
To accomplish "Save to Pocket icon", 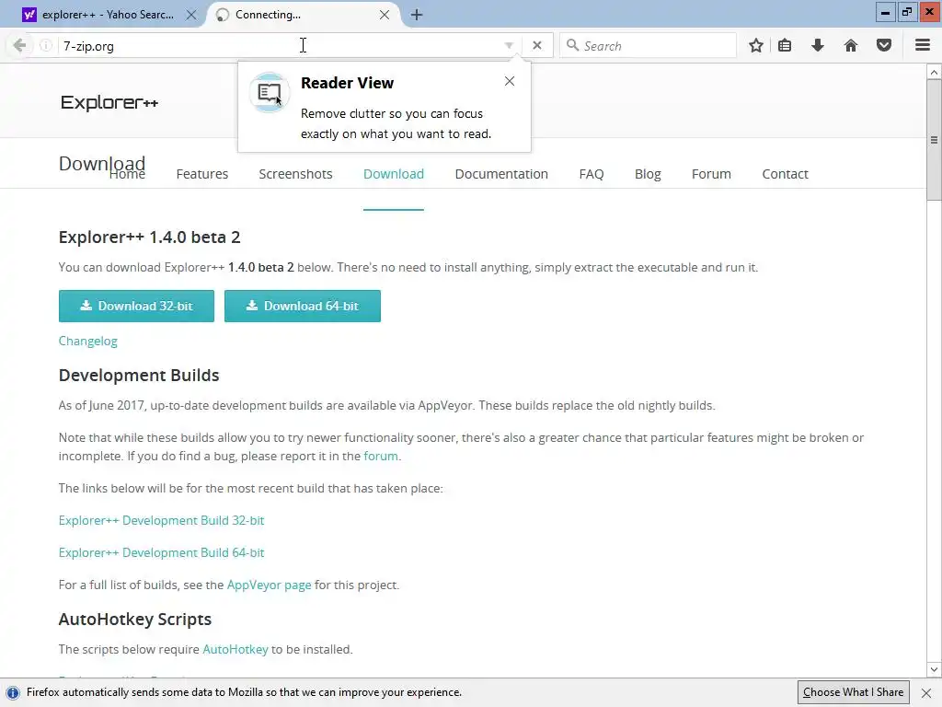I will click(884, 46).
